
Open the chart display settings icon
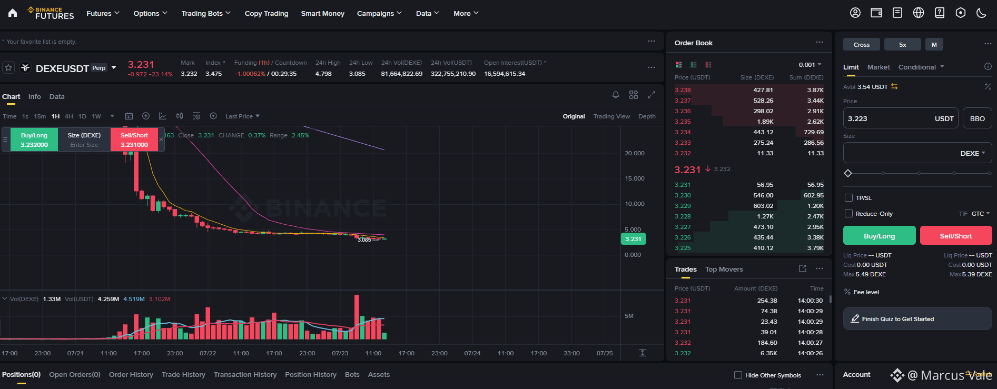click(x=196, y=116)
